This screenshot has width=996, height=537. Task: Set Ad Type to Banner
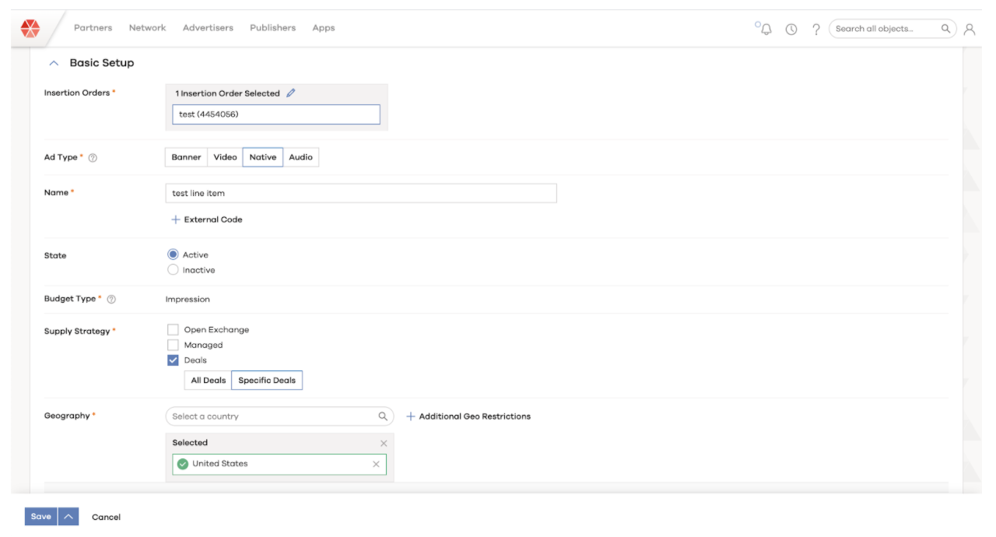[x=187, y=157]
